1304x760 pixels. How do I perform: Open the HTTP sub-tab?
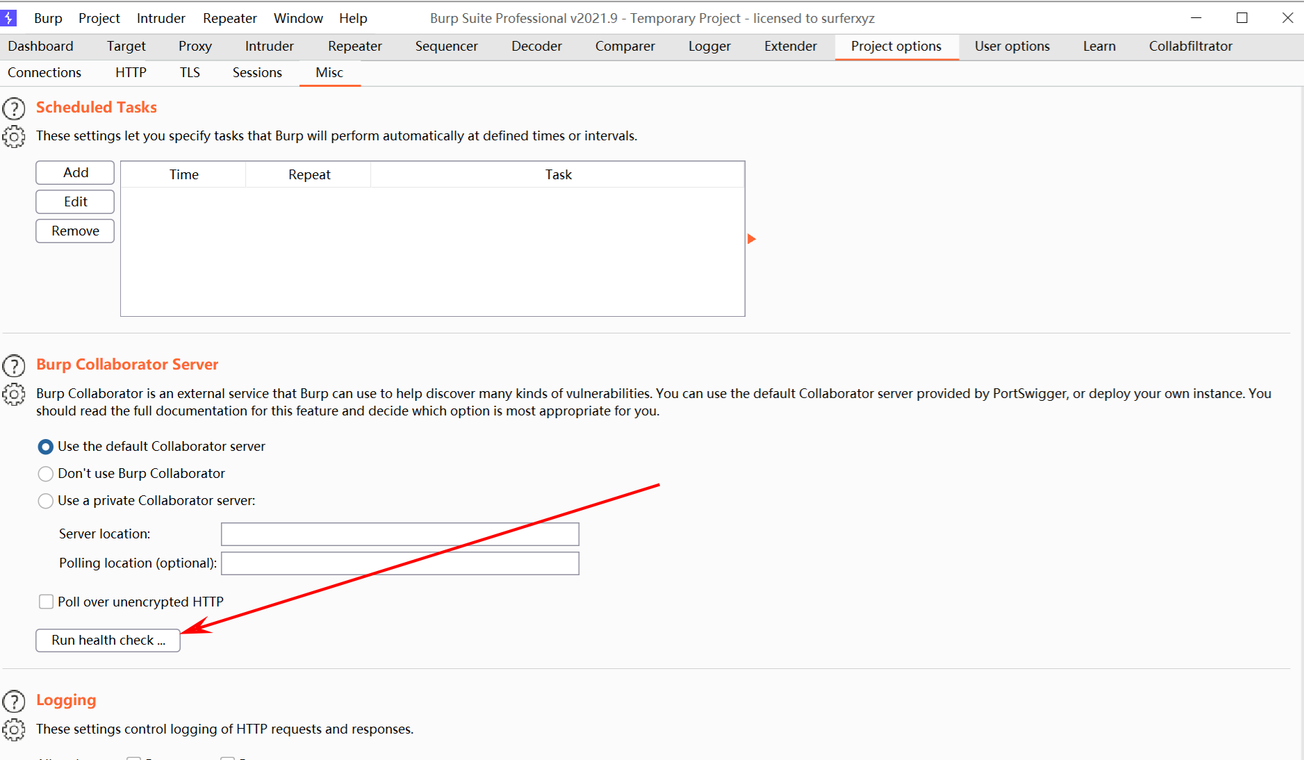[x=131, y=72]
